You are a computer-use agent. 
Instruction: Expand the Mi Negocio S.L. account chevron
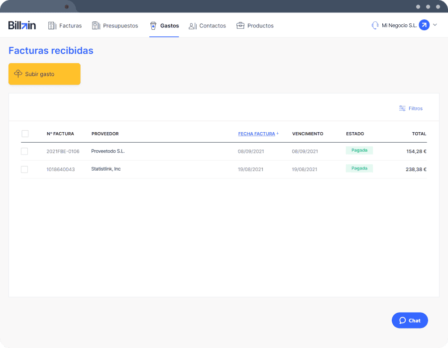tap(435, 25)
